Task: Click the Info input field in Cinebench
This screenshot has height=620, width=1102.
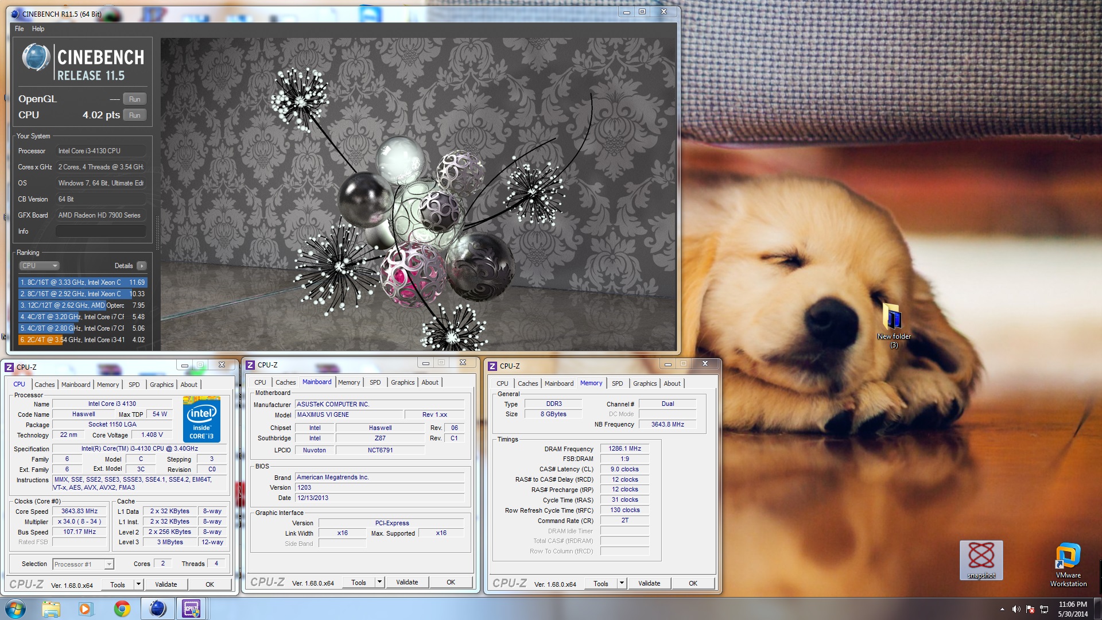Action: click(101, 231)
